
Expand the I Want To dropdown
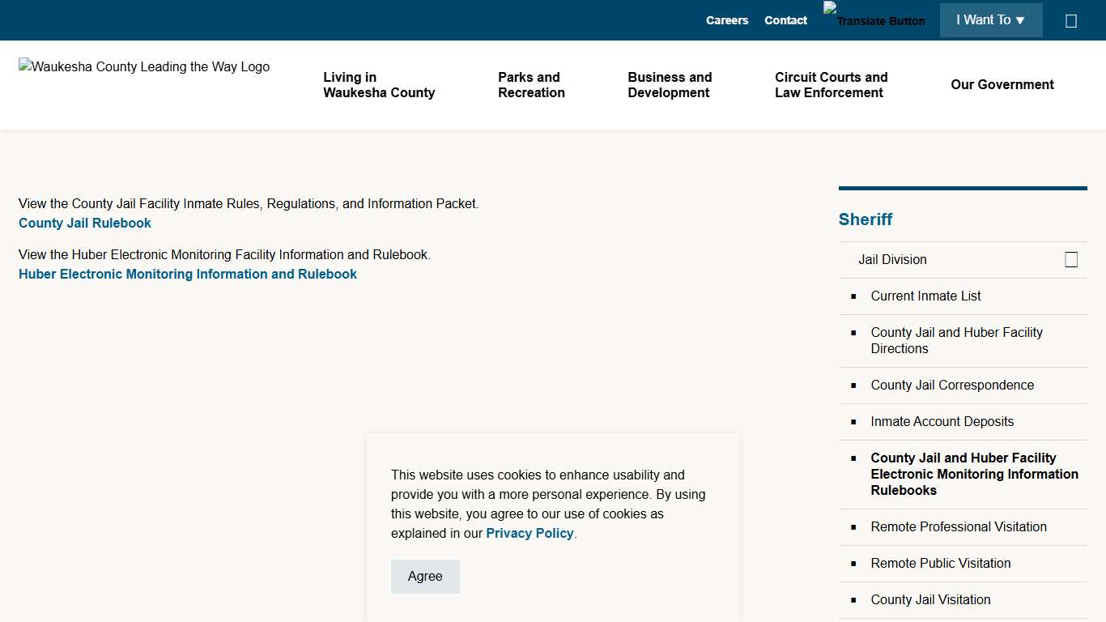point(991,19)
